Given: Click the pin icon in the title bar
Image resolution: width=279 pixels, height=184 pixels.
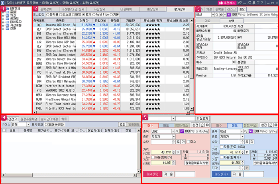Looking at the screenshot, I should 254,3.
